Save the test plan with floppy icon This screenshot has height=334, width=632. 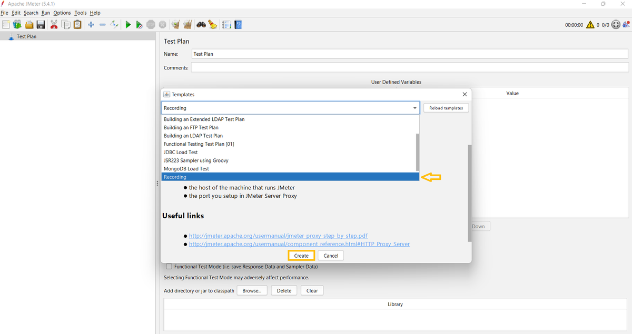pyautogui.click(x=41, y=25)
